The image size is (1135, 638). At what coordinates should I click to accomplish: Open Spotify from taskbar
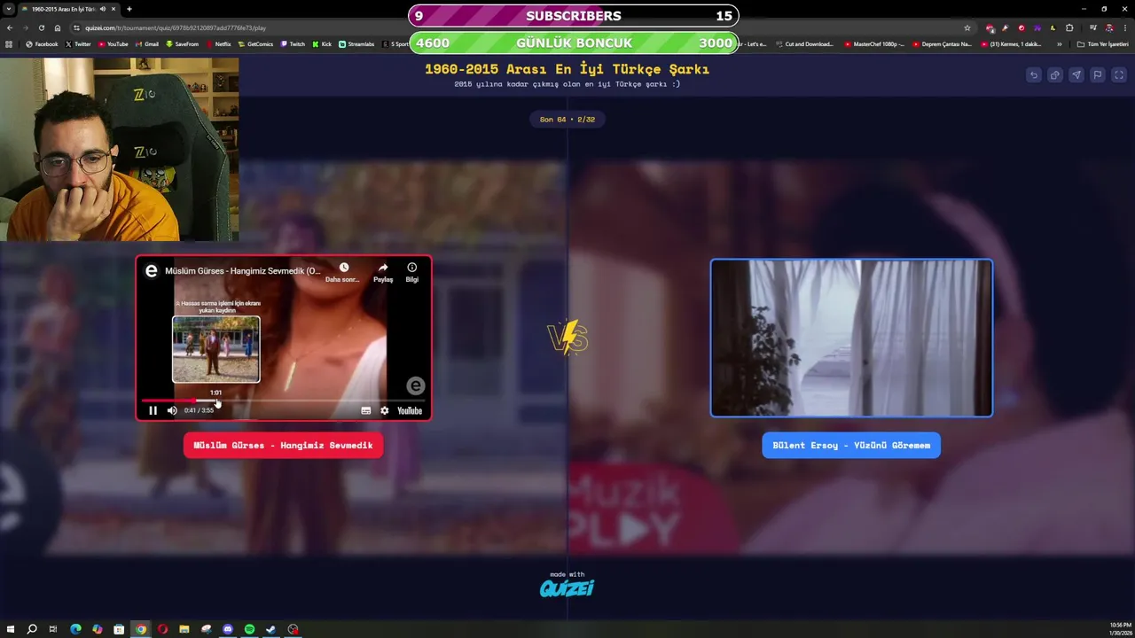coord(249,629)
